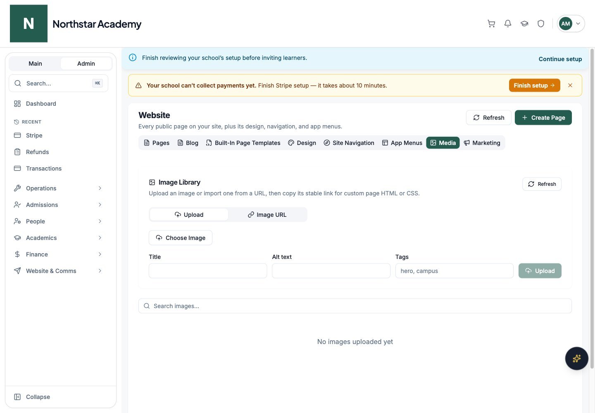Click the shield icon in header
Viewport: 595px width, 413px height.
pos(541,24)
